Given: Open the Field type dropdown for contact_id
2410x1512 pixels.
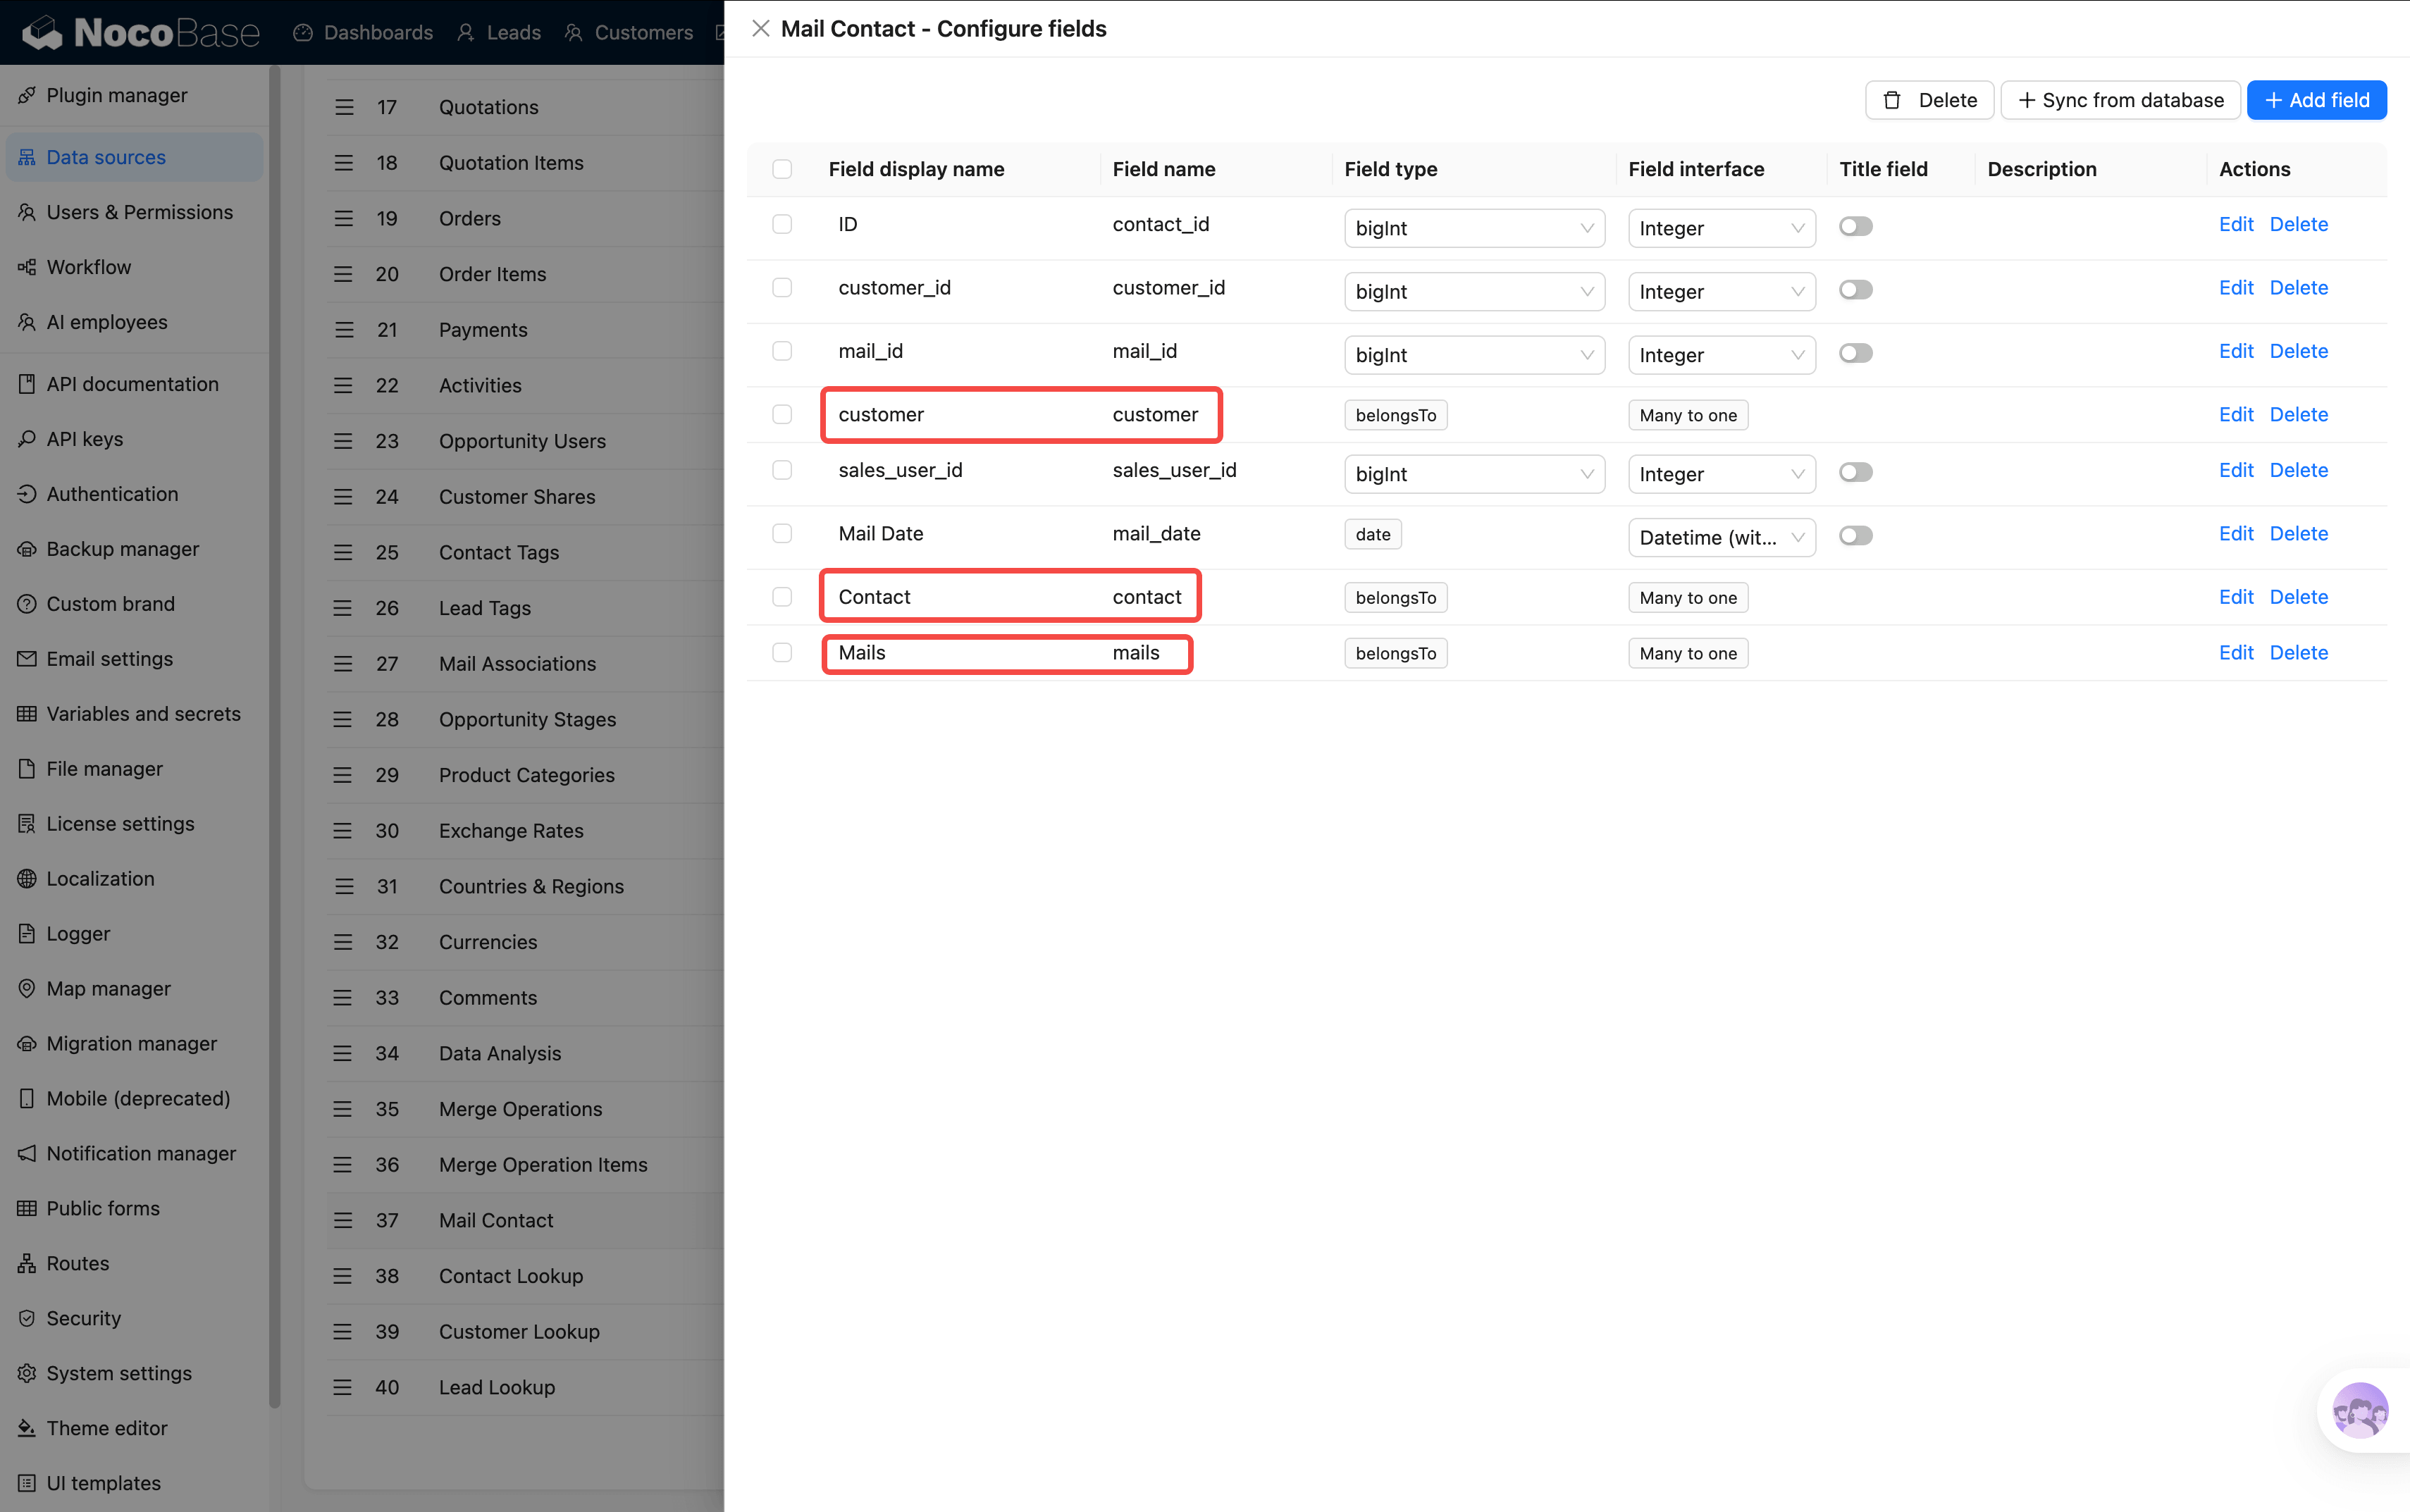Looking at the screenshot, I should 1473,228.
